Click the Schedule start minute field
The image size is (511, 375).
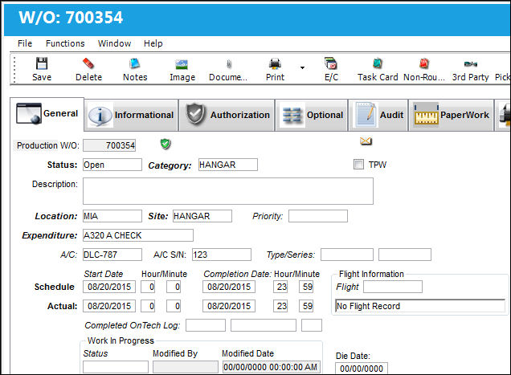click(x=174, y=287)
